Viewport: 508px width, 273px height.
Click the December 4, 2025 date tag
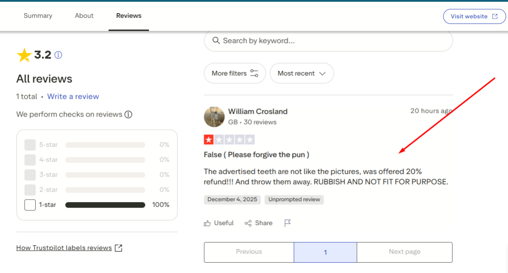coord(232,200)
